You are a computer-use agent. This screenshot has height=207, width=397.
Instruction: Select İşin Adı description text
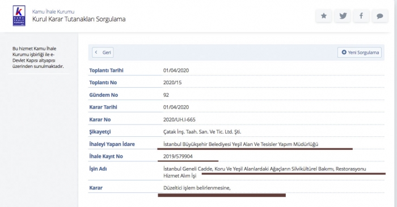[x=265, y=172]
